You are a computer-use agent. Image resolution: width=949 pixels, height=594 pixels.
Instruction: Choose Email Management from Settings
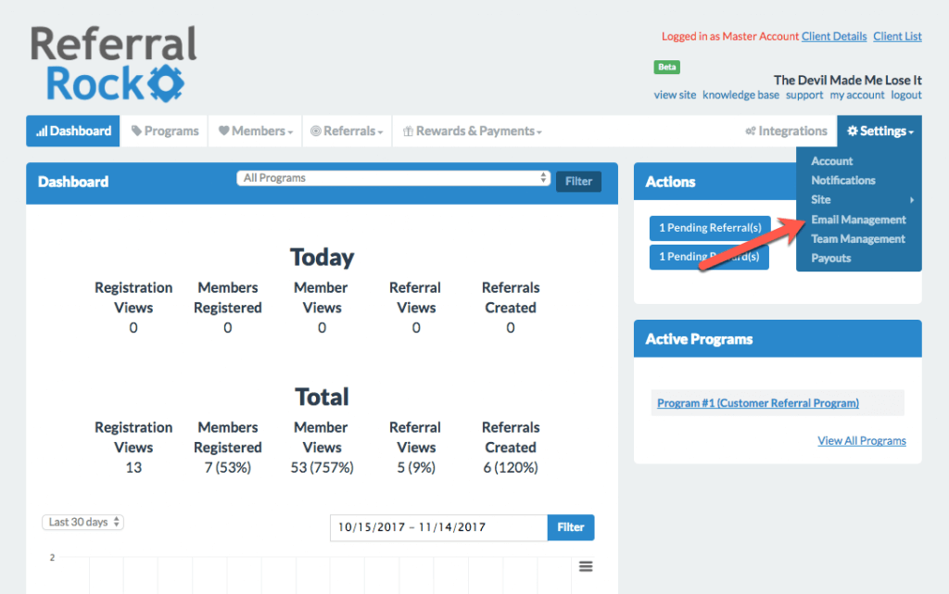pos(858,220)
